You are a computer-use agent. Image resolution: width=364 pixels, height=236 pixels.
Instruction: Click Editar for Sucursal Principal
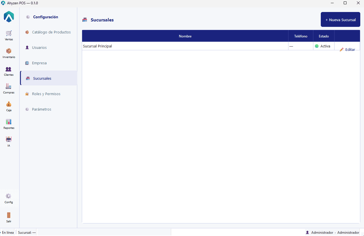(347, 50)
